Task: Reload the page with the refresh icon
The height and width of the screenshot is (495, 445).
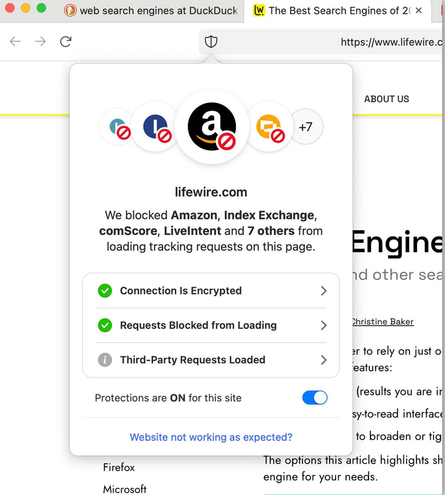Action: pos(66,42)
